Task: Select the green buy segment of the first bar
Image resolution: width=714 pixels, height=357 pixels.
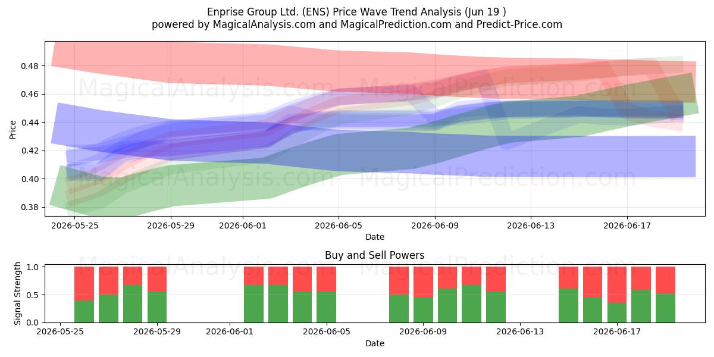Action: pos(84,311)
